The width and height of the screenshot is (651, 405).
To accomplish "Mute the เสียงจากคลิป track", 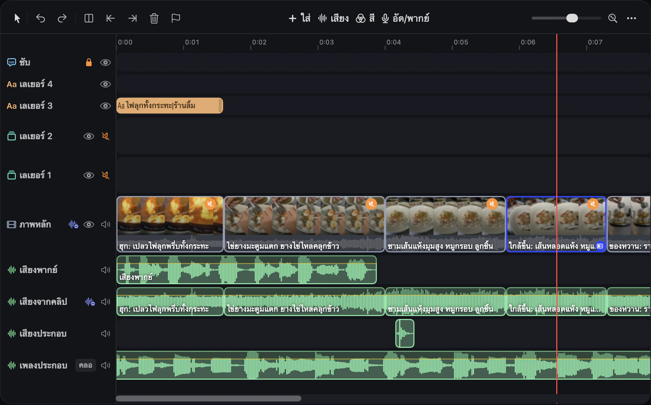I will (105, 302).
